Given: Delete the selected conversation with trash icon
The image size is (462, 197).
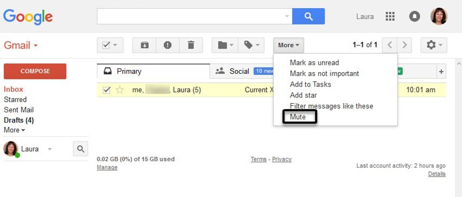Looking at the screenshot, I should (191, 45).
